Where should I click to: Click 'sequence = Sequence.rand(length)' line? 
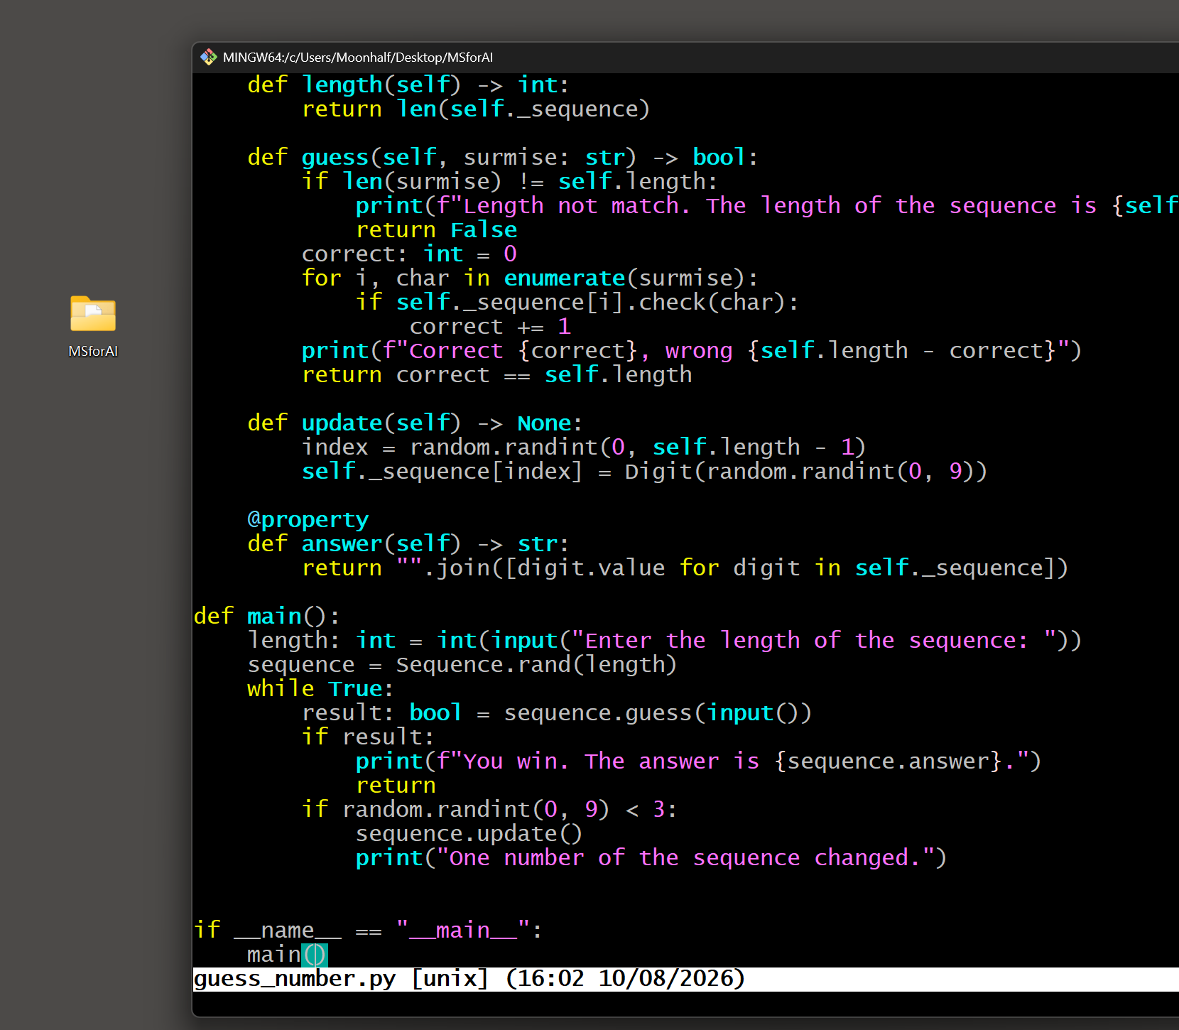tap(462, 664)
